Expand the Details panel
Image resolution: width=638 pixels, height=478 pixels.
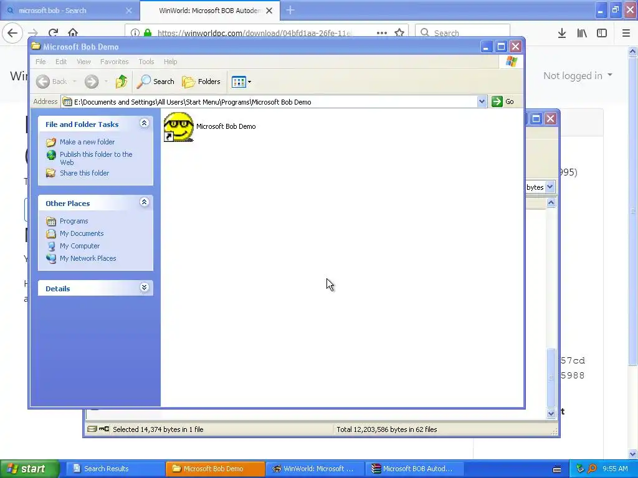coord(144,288)
